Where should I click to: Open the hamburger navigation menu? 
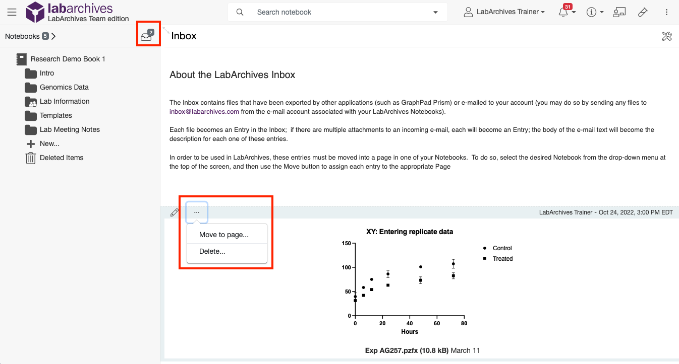pyautogui.click(x=12, y=12)
